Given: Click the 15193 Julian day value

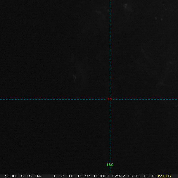Looking at the screenshot, I should coord(83,176).
